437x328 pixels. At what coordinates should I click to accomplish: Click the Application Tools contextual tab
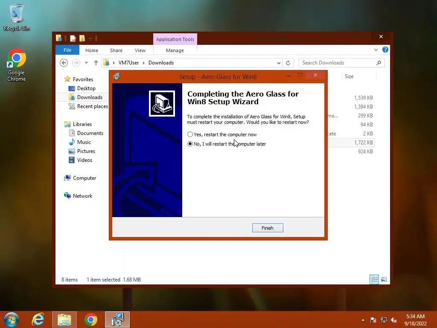point(175,39)
